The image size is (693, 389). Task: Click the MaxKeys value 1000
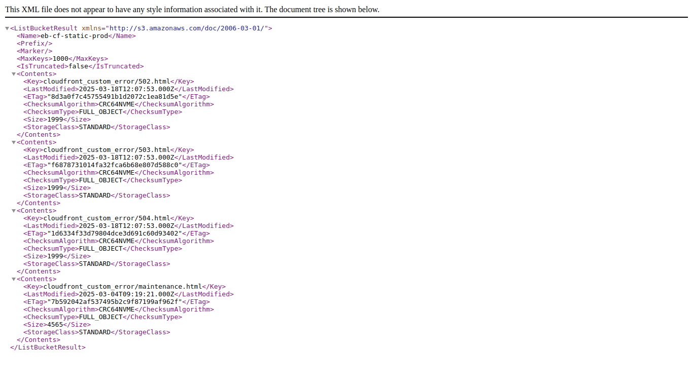(x=60, y=59)
